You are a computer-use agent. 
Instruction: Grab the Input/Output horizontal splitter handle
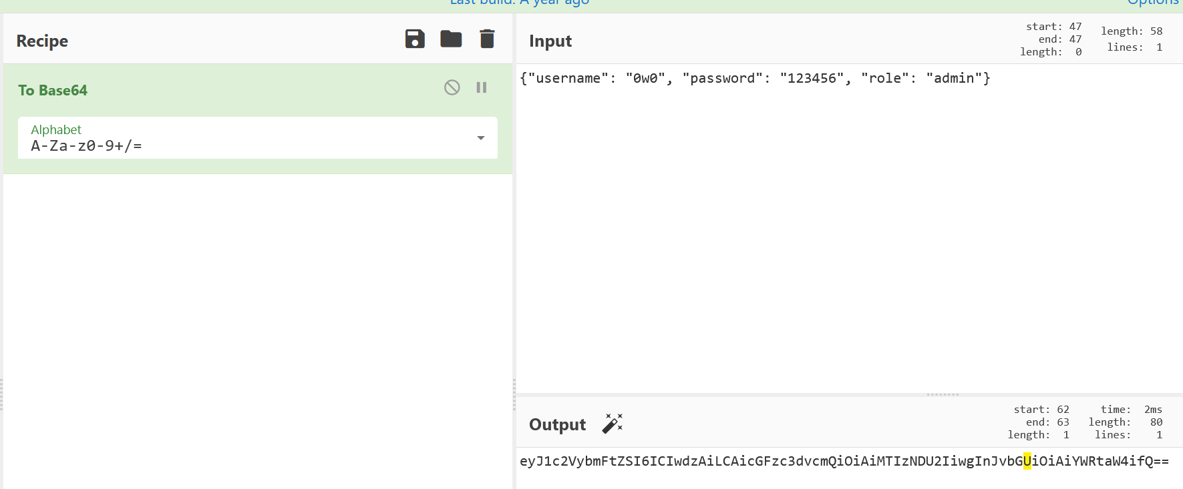click(943, 394)
